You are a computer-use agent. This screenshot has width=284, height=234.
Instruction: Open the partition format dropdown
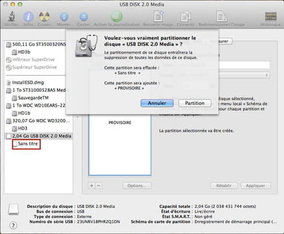tap(244, 75)
